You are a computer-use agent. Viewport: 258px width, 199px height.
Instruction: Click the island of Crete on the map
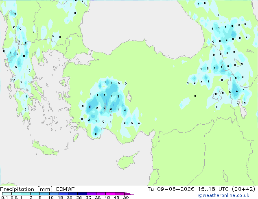[x=45, y=149]
